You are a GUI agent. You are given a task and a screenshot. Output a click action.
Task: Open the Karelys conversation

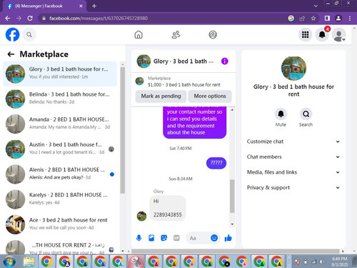pos(60,199)
